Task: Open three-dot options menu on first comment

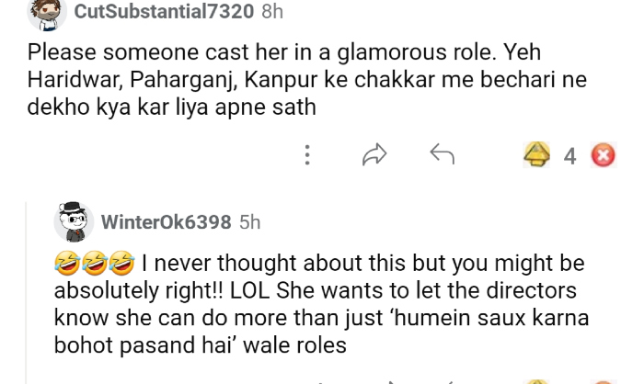Action: [x=307, y=155]
